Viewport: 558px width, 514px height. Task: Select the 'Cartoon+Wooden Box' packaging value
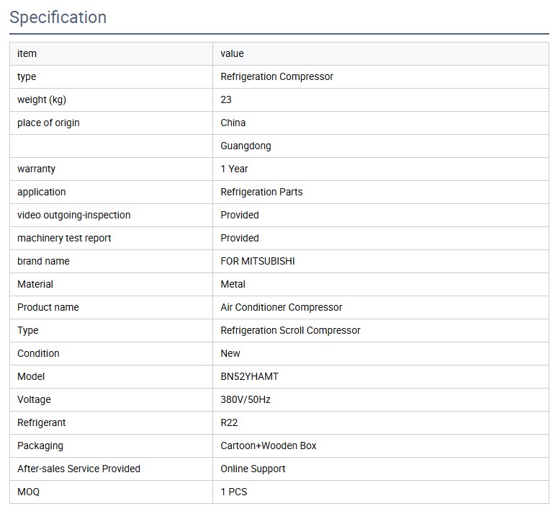point(268,446)
